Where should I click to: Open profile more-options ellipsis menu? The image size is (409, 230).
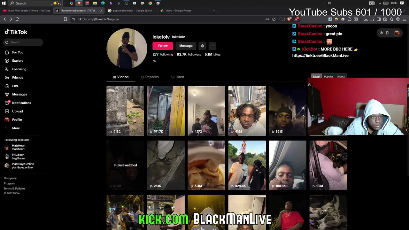212,46
